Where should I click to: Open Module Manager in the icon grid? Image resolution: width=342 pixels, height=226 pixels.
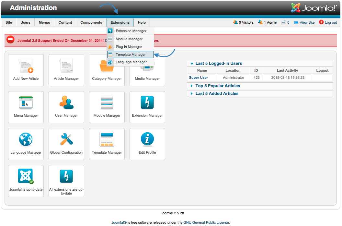(107, 107)
